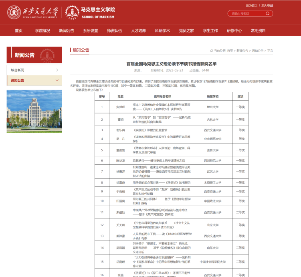Click 加入收藏 link at top right

tap(267, 6)
